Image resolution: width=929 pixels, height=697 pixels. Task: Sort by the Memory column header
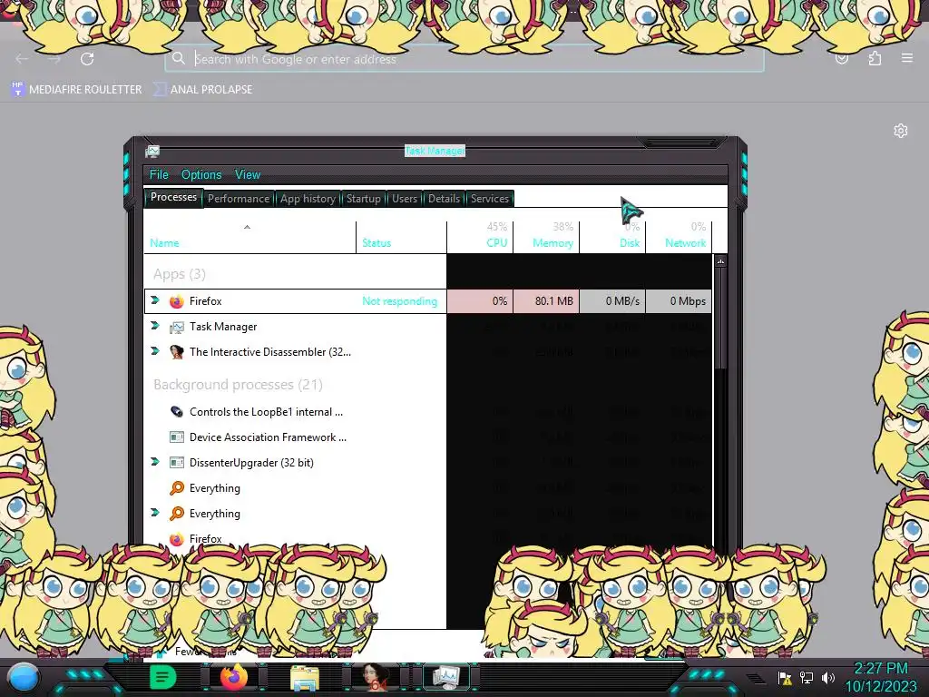click(546, 237)
